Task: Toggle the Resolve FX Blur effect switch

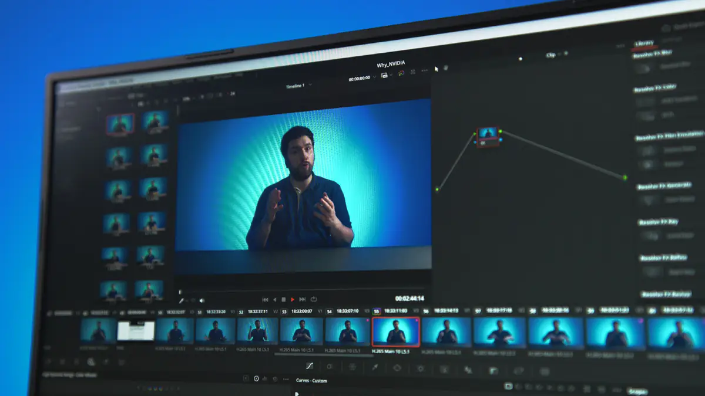Action: [x=644, y=68]
